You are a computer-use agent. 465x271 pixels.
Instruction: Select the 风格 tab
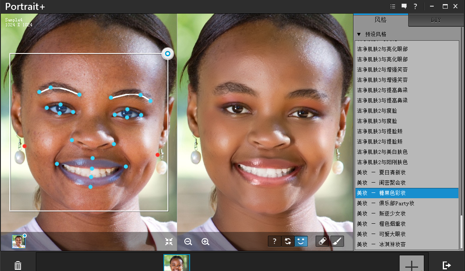click(380, 20)
